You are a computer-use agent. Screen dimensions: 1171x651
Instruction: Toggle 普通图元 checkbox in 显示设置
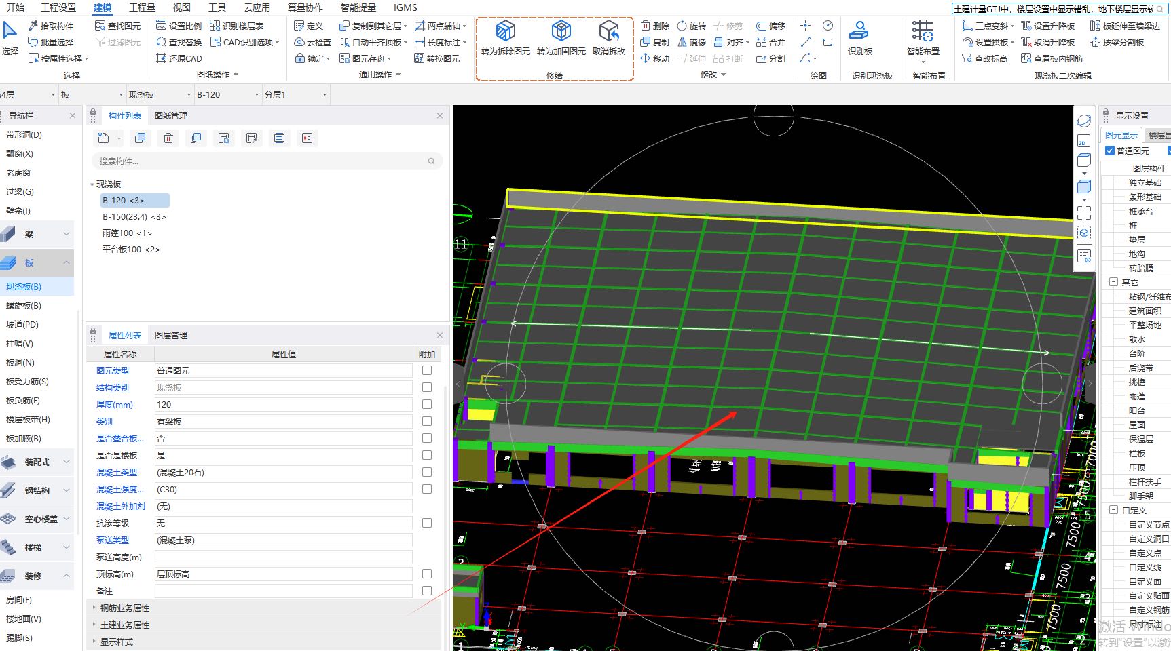coord(1110,151)
